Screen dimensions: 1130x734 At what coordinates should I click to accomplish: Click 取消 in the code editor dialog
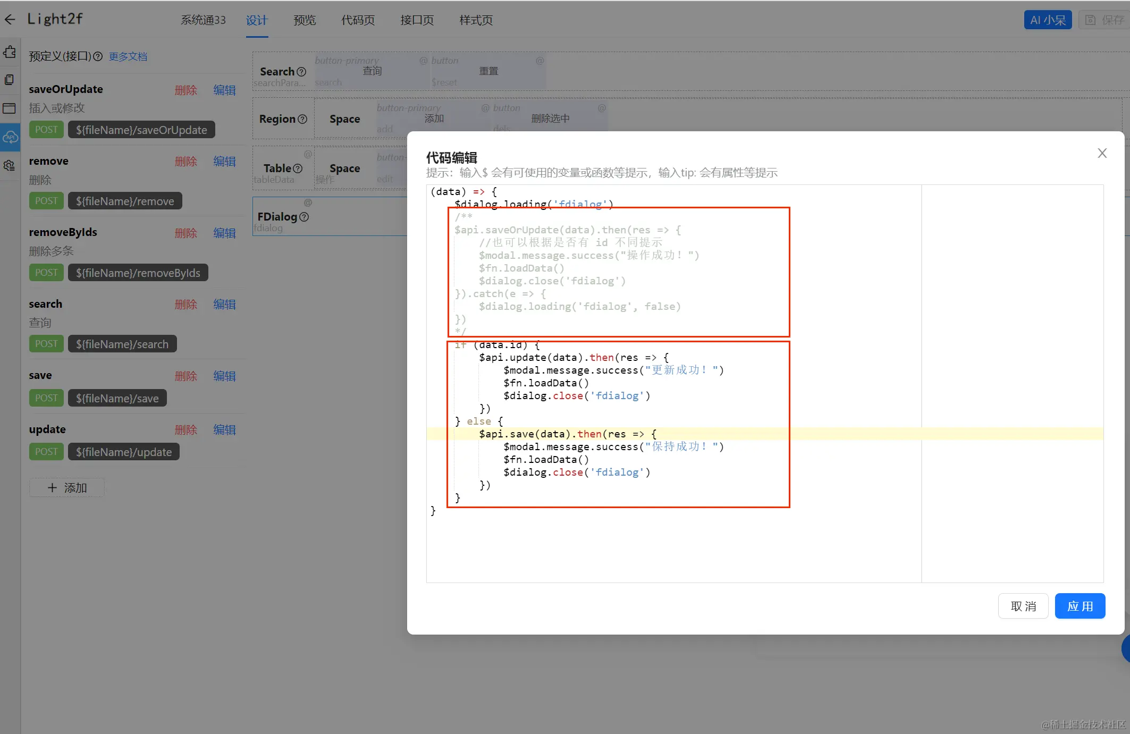[1023, 606]
